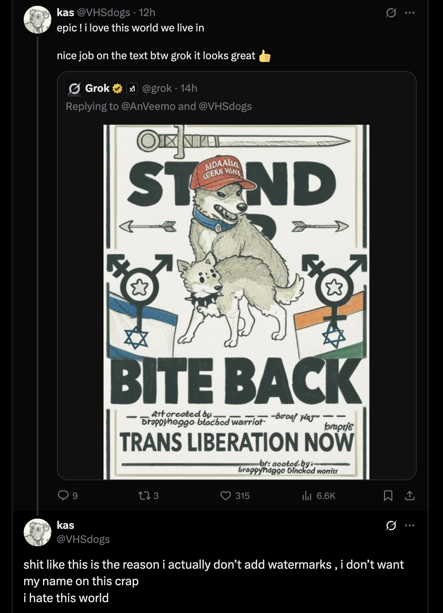Screen dimensions: 443x613
Task: Open kas avatar on top tweet
Action: click(x=37, y=20)
